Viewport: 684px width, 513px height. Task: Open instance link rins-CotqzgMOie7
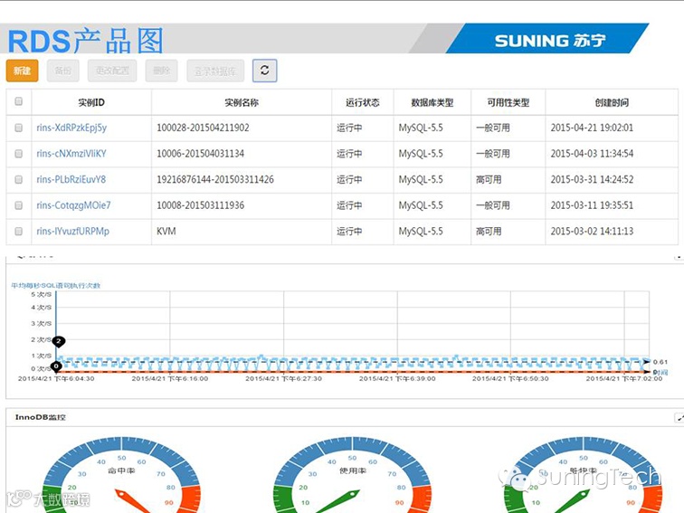pyautogui.click(x=73, y=205)
